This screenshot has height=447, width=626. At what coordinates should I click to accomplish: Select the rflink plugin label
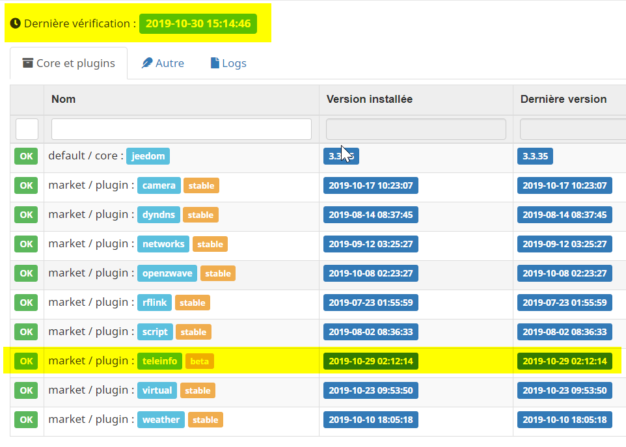tap(154, 303)
